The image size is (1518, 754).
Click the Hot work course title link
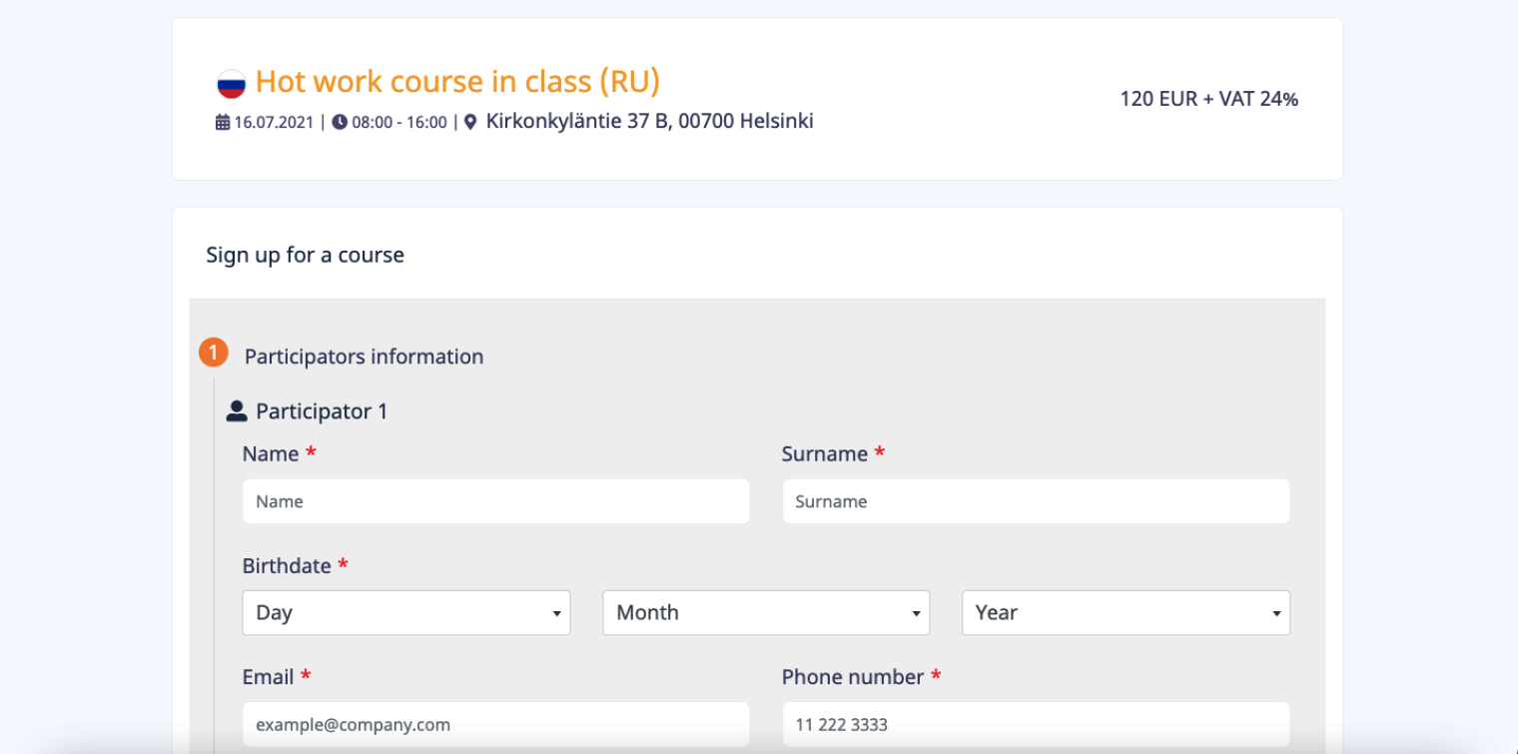tap(457, 82)
